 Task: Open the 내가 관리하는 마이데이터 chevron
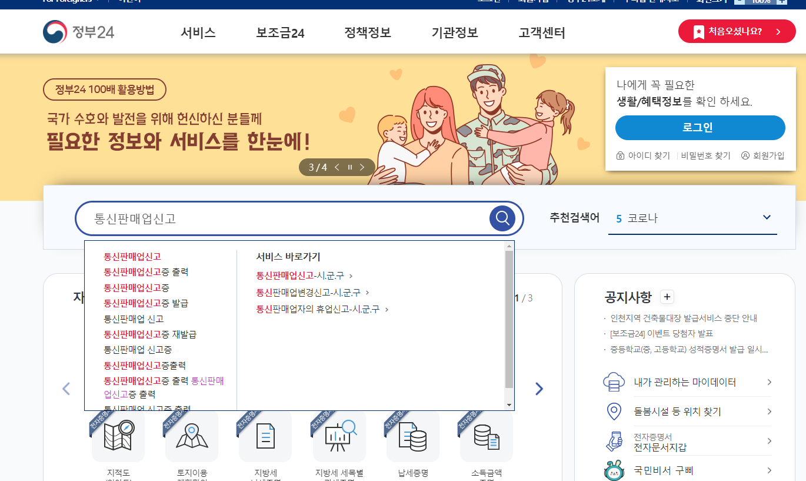[x=769, y=382]
